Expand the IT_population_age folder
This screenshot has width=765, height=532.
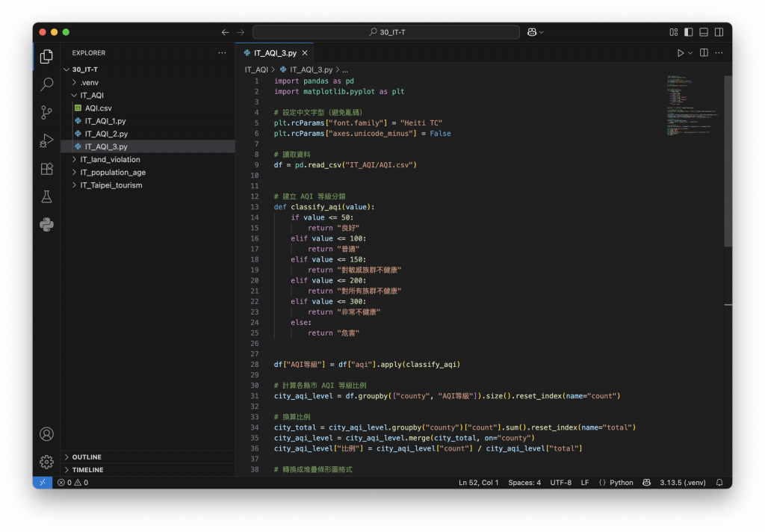(74, 173)
